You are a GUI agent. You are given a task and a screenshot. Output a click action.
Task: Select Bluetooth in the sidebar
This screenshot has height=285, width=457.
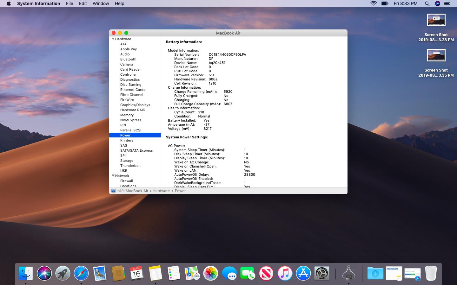click(128, 59)
